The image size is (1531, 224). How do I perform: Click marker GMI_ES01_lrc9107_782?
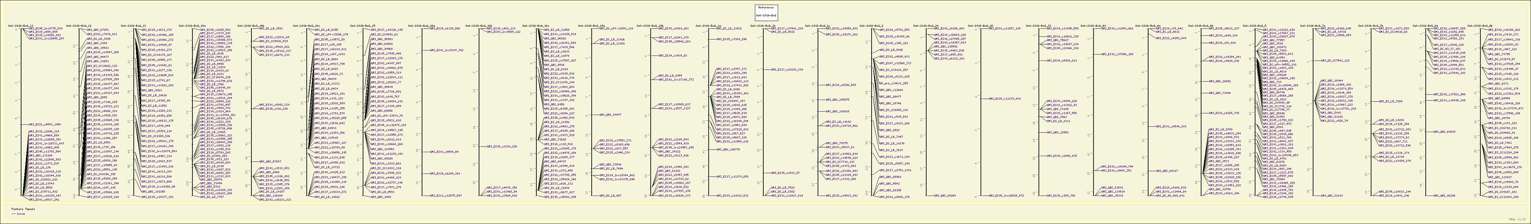click(x=447, y=50)
